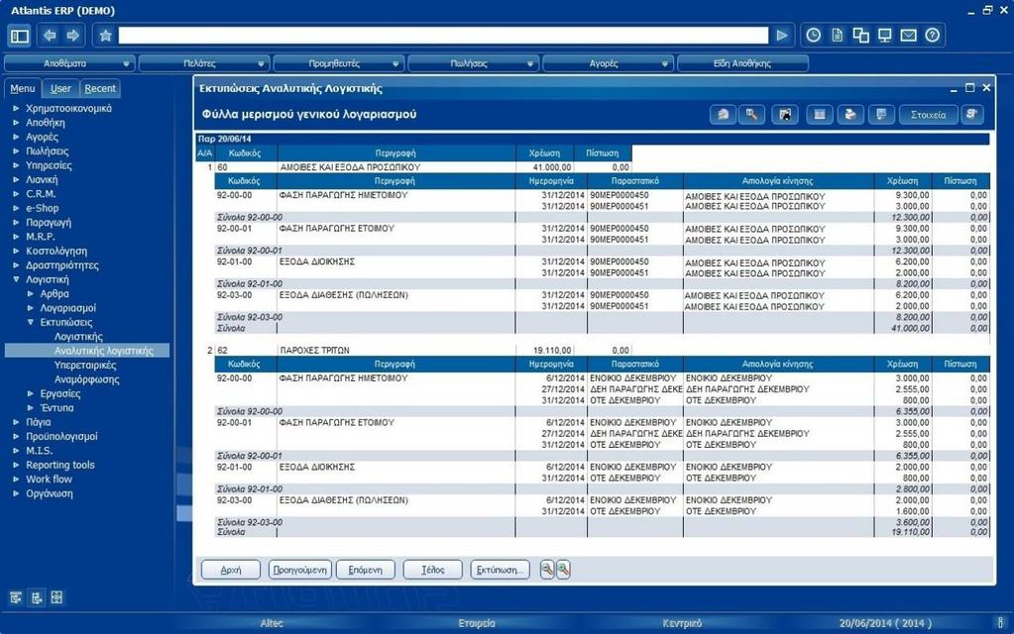This screenshot has height=634, width=1014.
Task: Open the Reporting tools menu item
Action: [60, 465]
